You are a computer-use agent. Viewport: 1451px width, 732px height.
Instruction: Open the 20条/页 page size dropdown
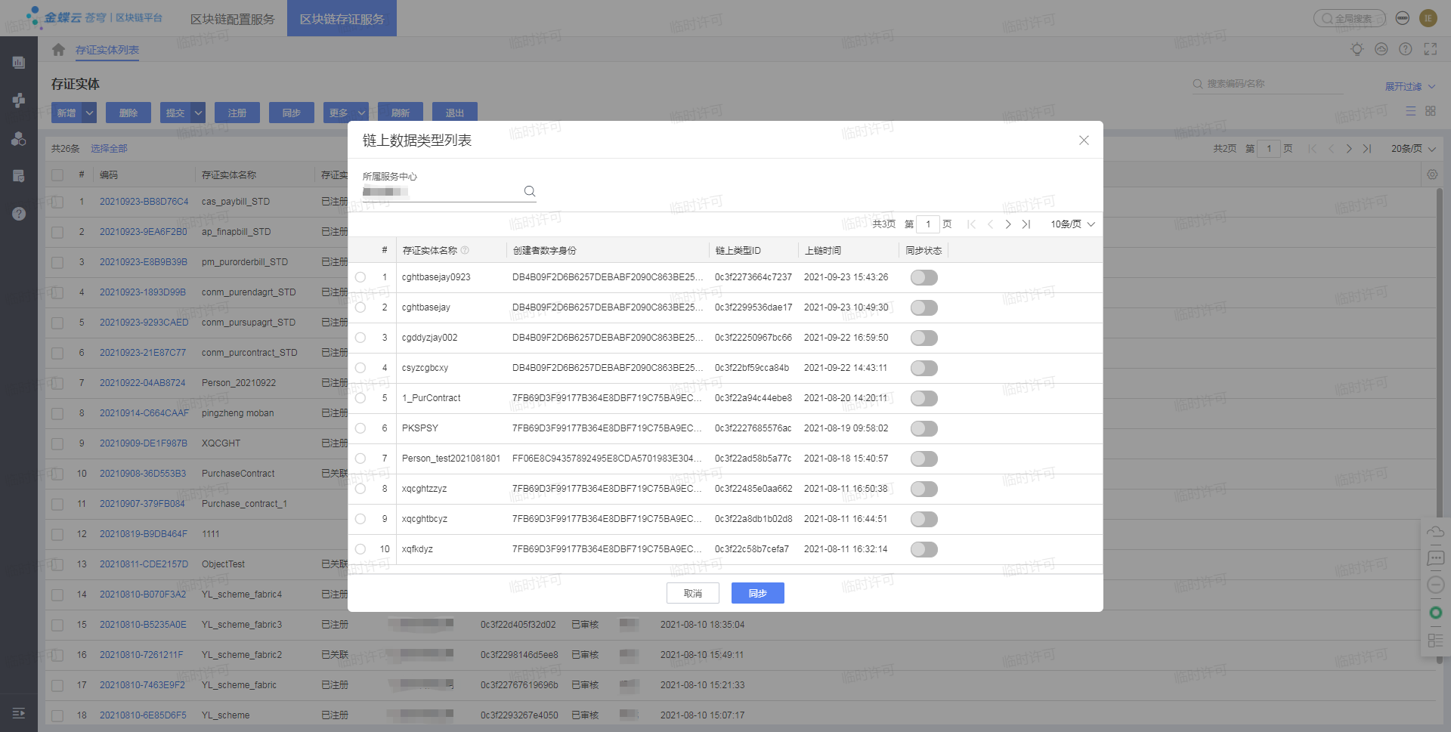click(x=1412, y=149)
